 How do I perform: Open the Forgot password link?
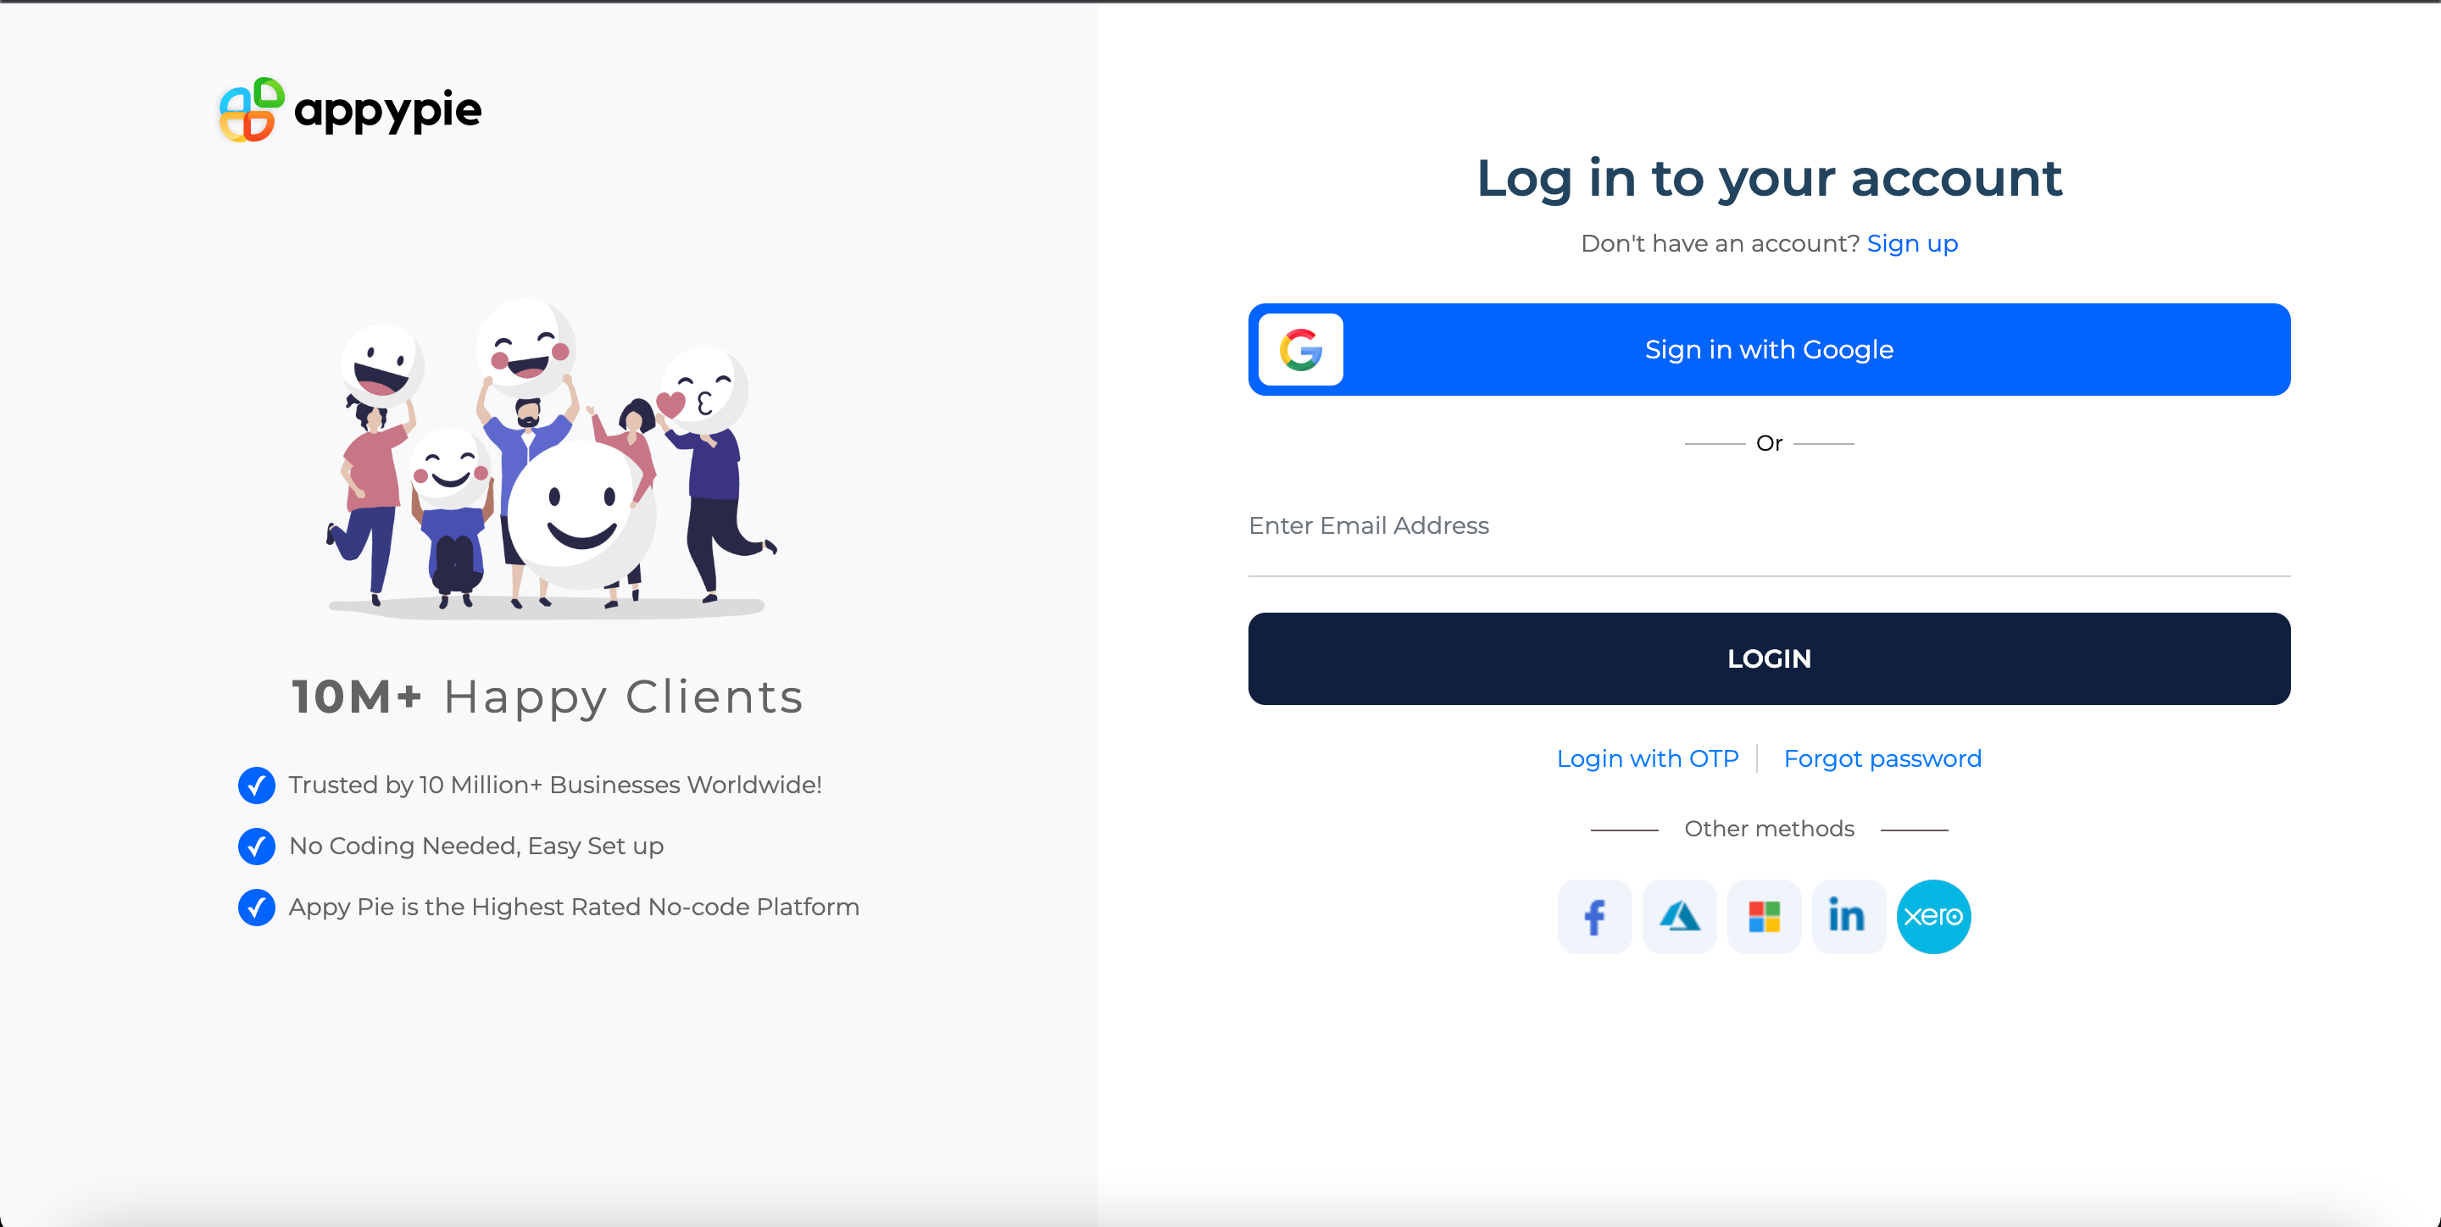click(x=1882, y=759)
